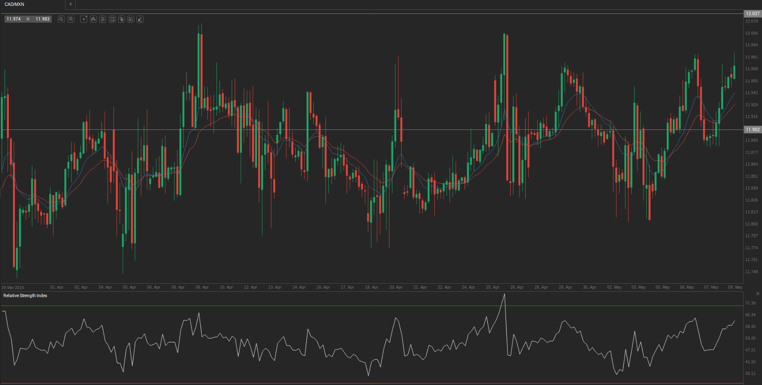
Task: Switch to the CAD/MXN chart tab
Action: tap(14, 4)
